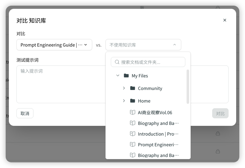Close the 对比 知识库 dialog
This screenshot has height=168, width=245.
point(225,20)
